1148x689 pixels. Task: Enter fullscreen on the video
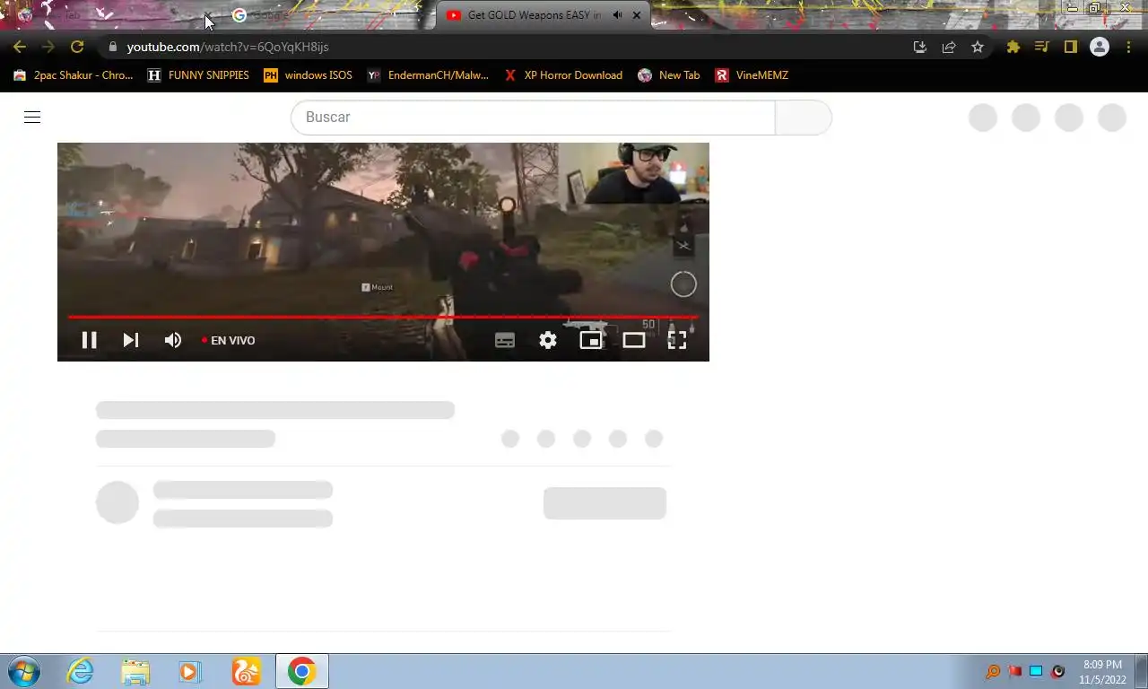(x=677, y=340)
